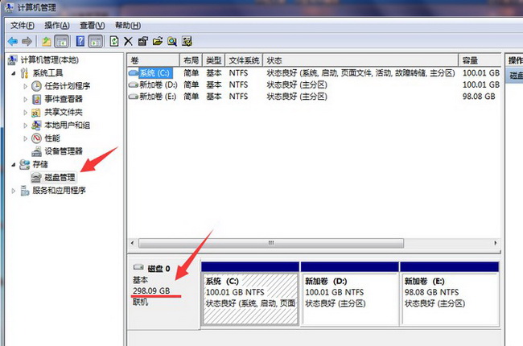
Task: Click the 操作 actions pane header
Action: click(x=515, y=60)
